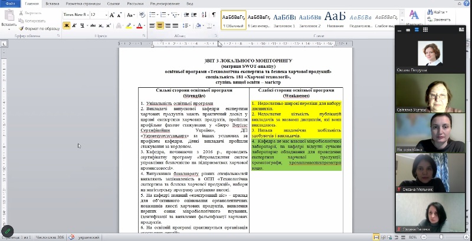Viewport: 472px width, 241px height.
Task: Open the shading paint bucket dropdown arrow
Action: point(203,26)
